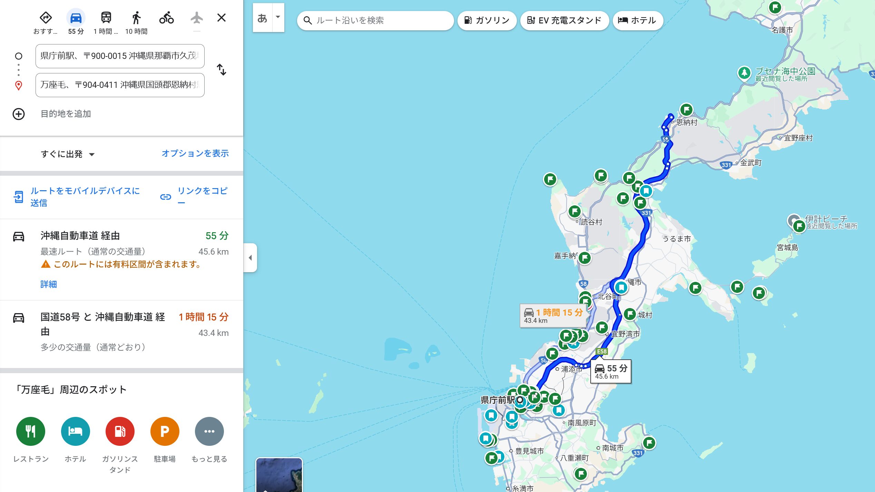Viewport: 875px width, 492px height.
Task: Toggle the ホテル filter chip
Action: pyautogui.click(x=638, y=20)
